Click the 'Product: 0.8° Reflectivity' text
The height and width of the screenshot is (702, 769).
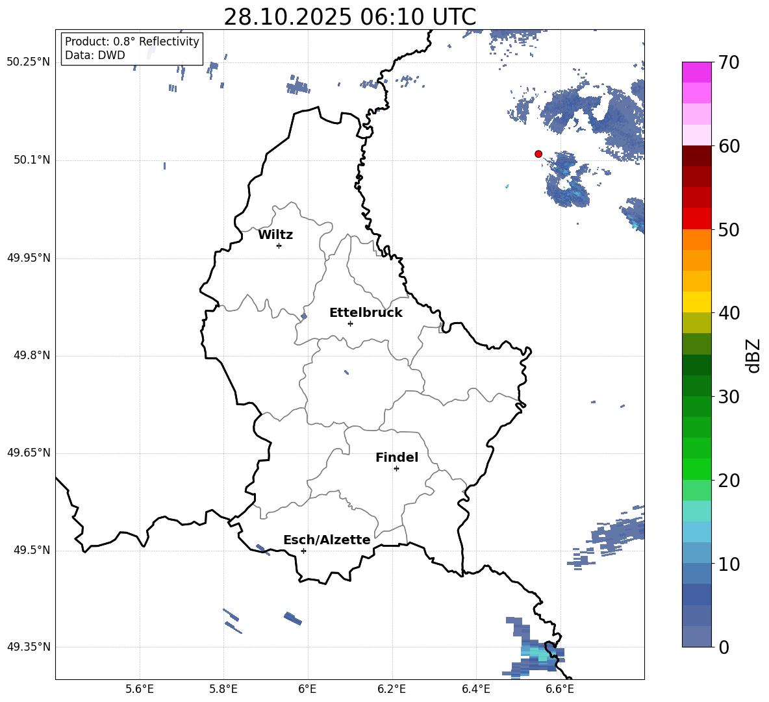tap(132, 41)
